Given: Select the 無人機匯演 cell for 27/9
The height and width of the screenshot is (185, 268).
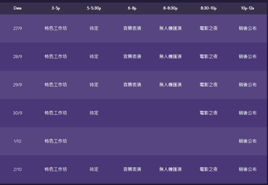Looking at the screenshot, I should tap(170, 28).
